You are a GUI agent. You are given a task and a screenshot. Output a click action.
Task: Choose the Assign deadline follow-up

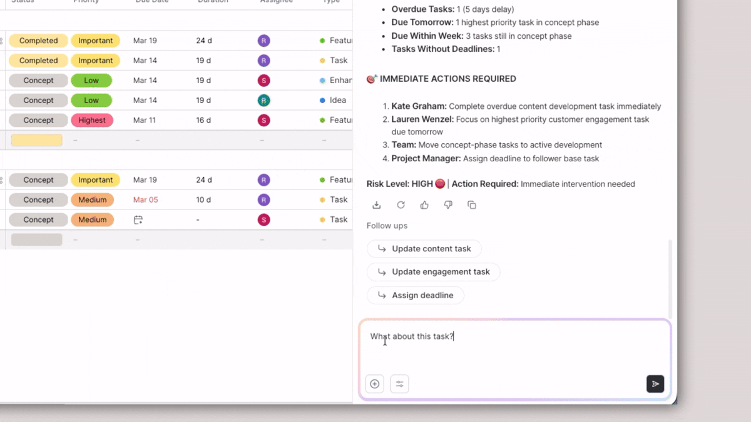pyautogui.click(x=415, y=295)
